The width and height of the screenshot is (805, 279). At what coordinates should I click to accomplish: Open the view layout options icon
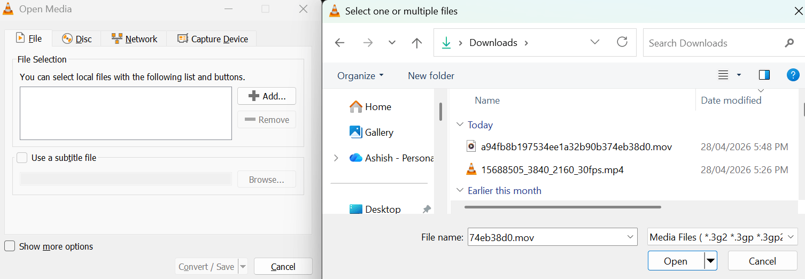pos(723,75)
